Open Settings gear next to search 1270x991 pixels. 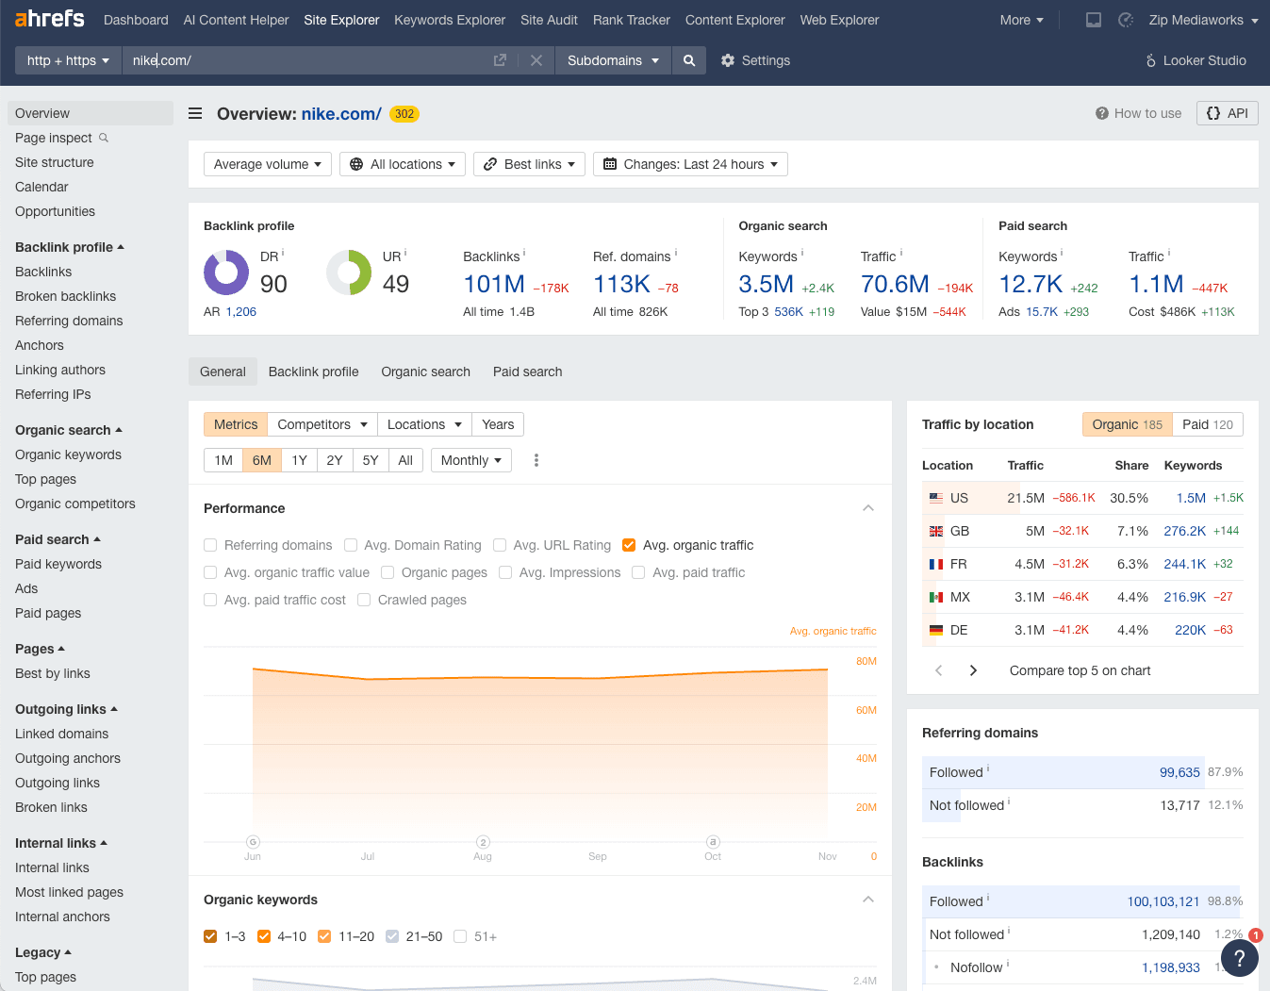click(x=755, y=60)
